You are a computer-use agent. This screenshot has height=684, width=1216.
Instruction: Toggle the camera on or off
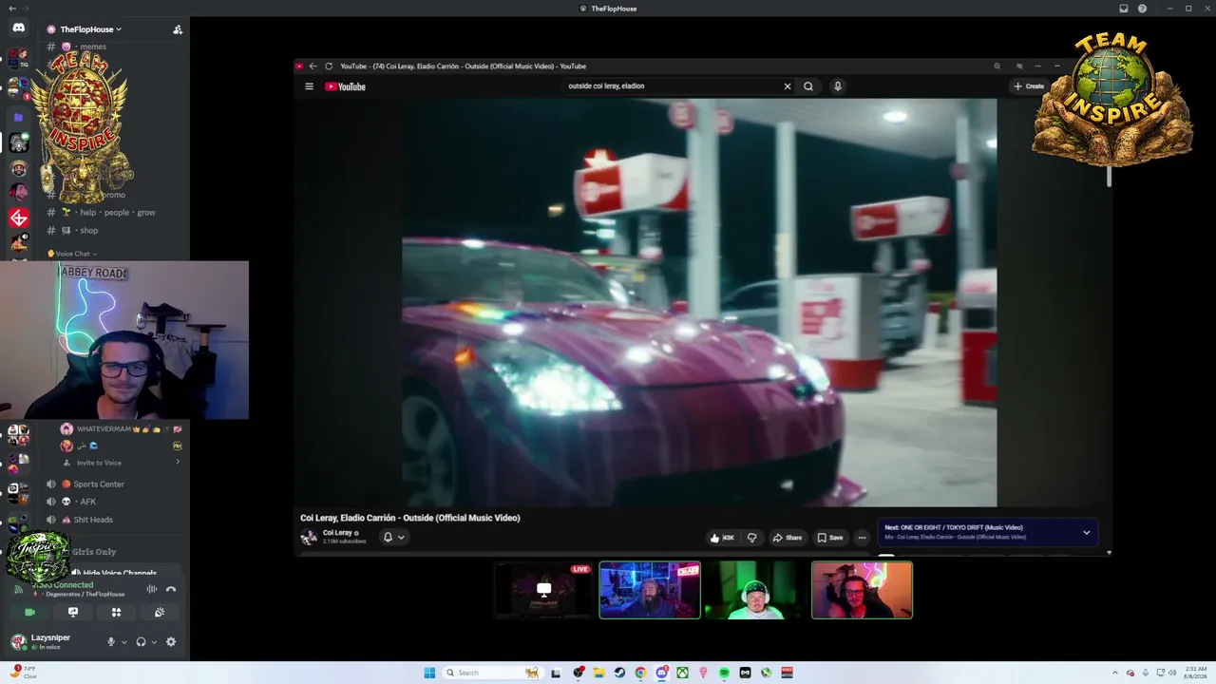coord(29,613)
